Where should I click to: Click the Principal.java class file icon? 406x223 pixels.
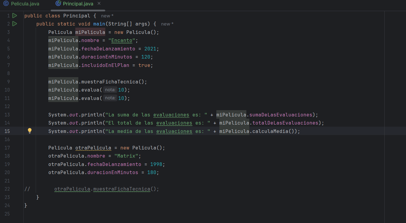(x=59, y=4)
